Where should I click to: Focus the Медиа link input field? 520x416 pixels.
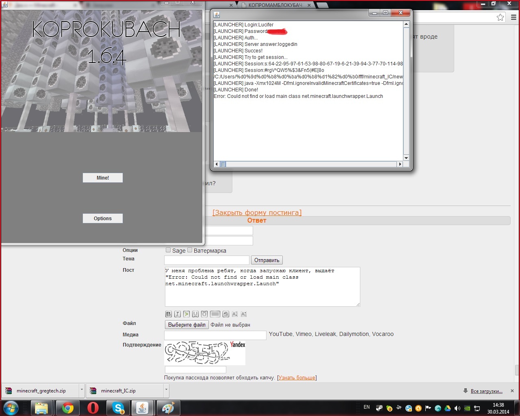click(x=215, y=335)
